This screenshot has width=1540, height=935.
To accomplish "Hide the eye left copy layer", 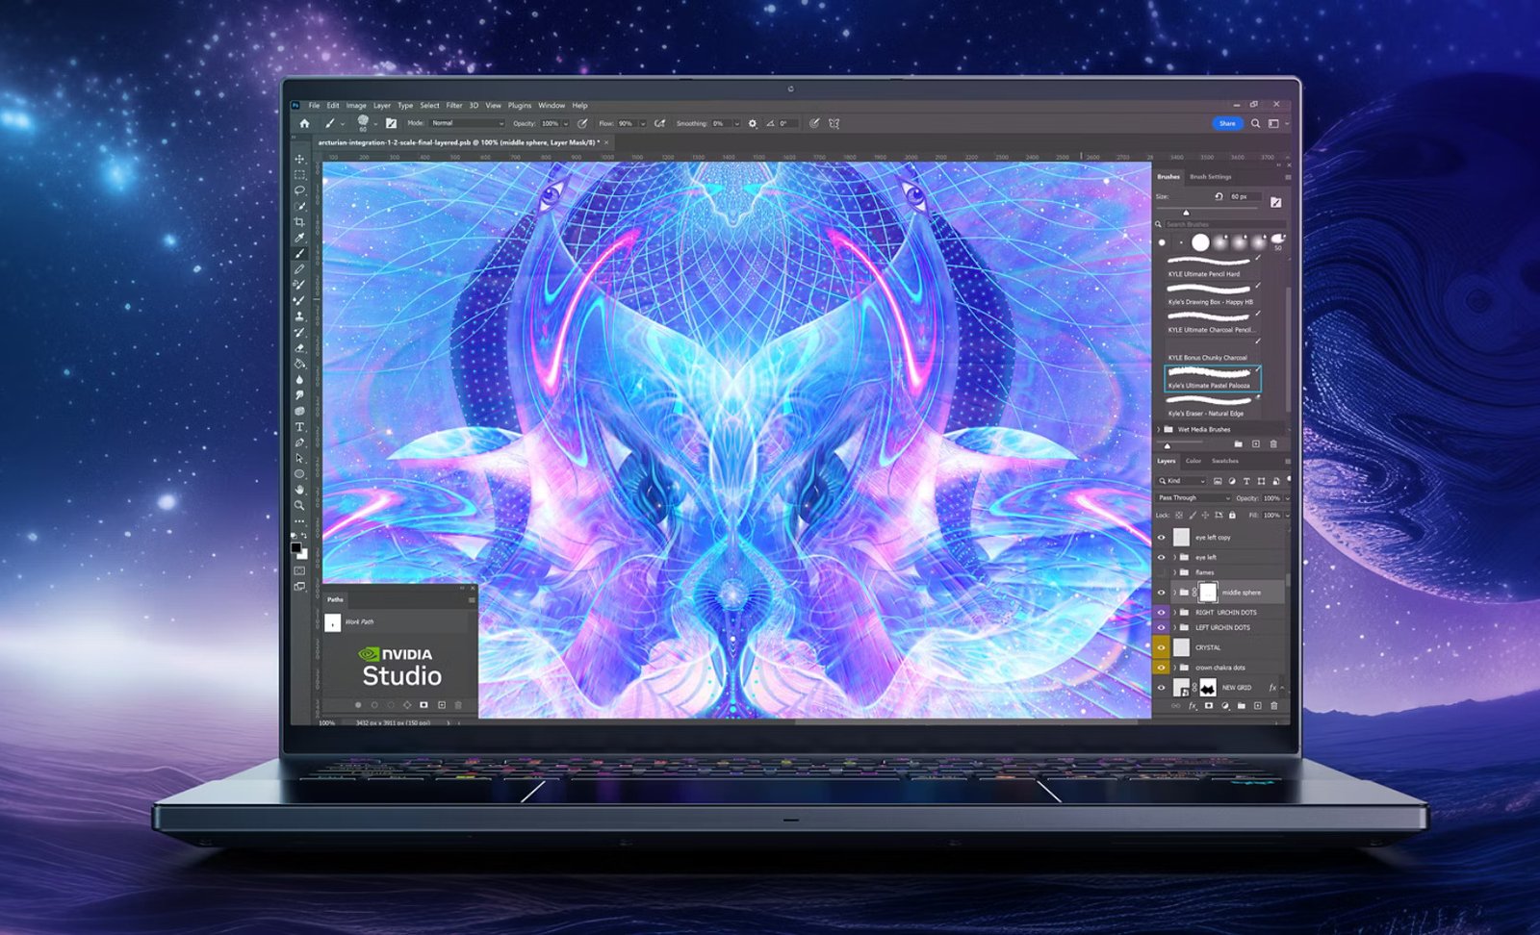I will click(1161, 537).
